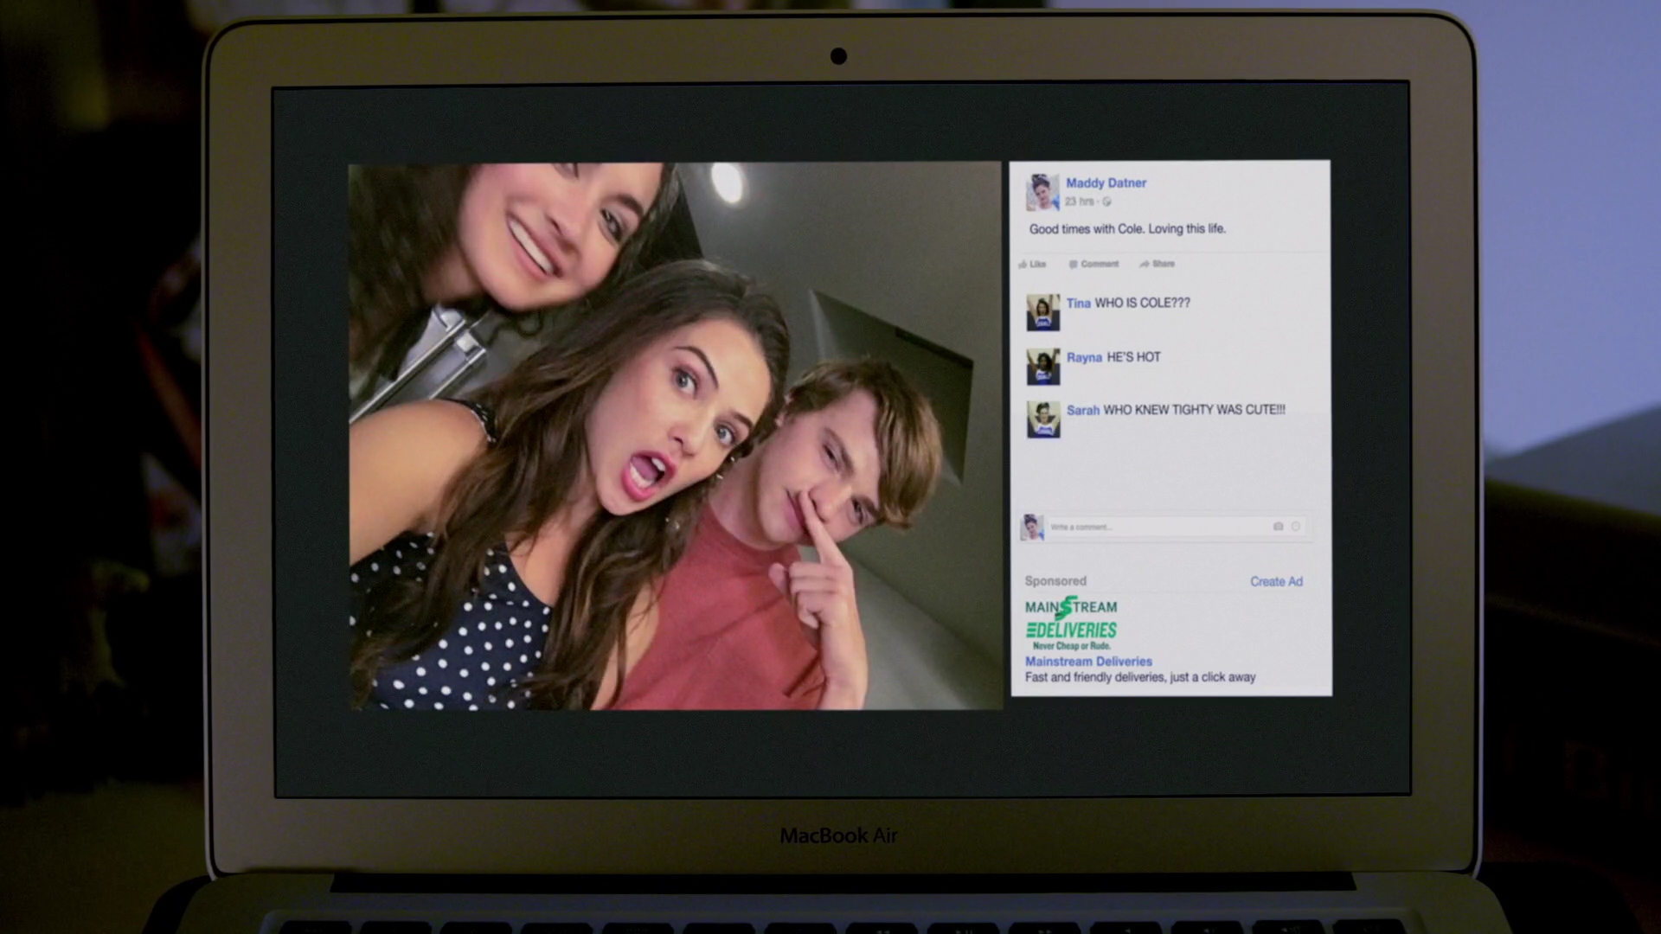This screenshot has width=1661, height=934.
Task: Click the Tina name link
Action: (x=1078, y=303)
